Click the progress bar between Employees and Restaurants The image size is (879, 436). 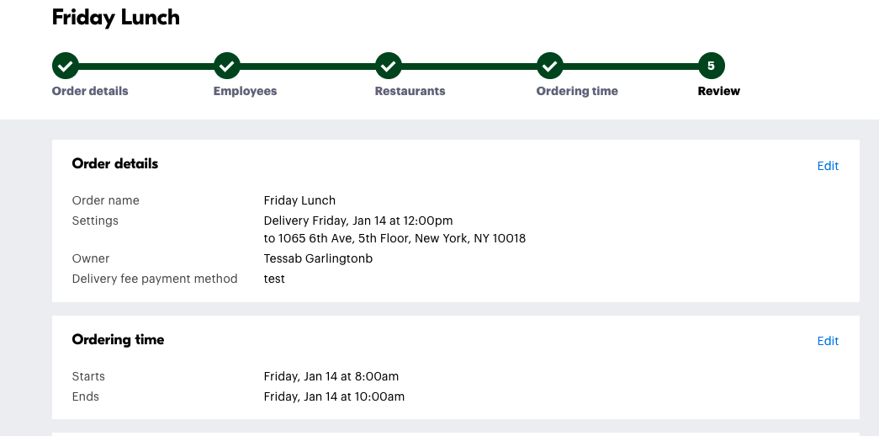point(307,65)
